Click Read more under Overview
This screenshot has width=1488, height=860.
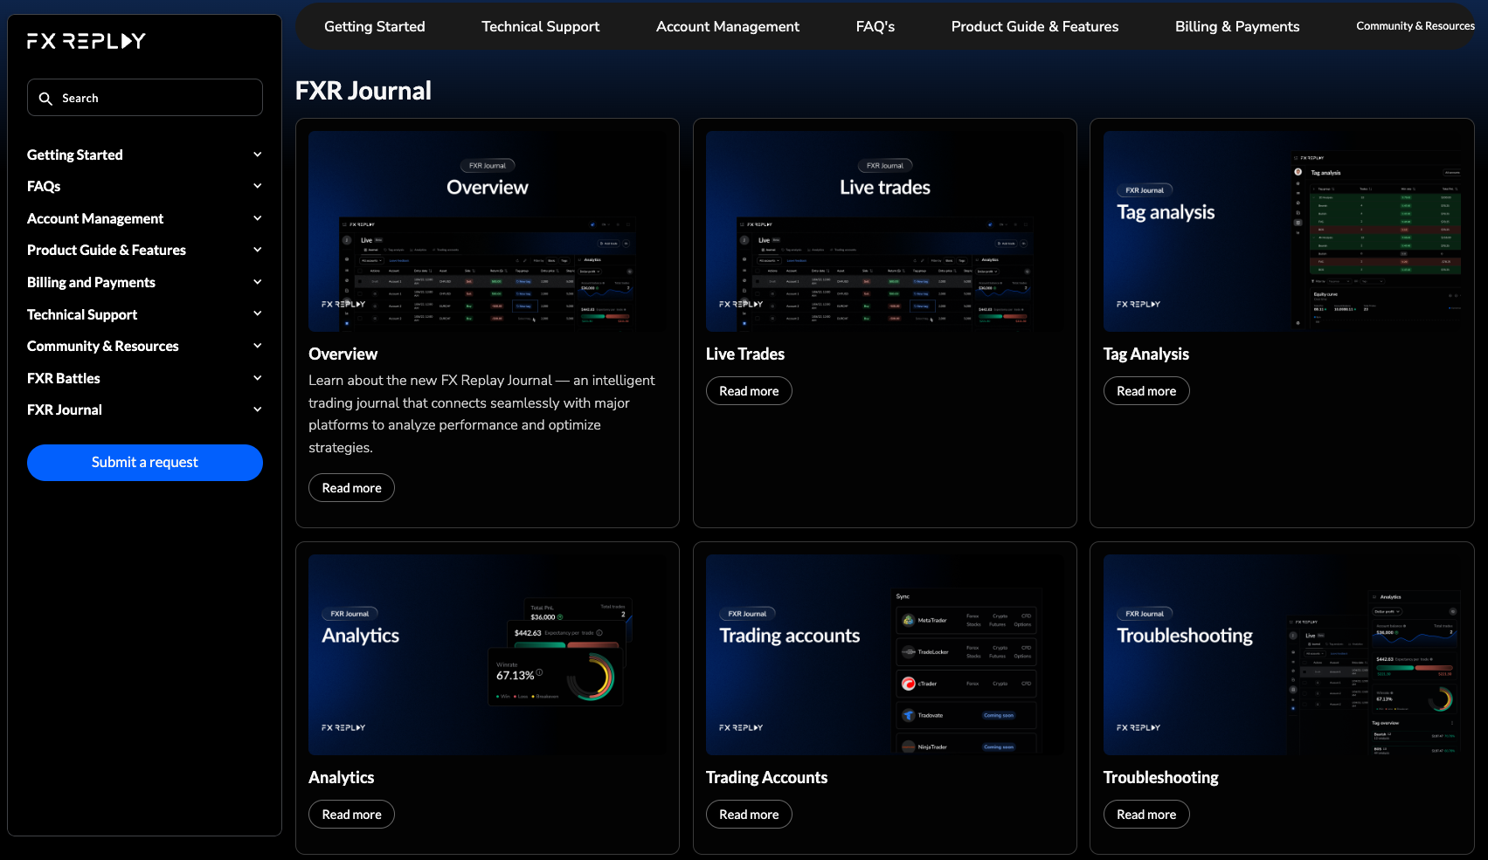pyautogui.click(x=351, y=488)
